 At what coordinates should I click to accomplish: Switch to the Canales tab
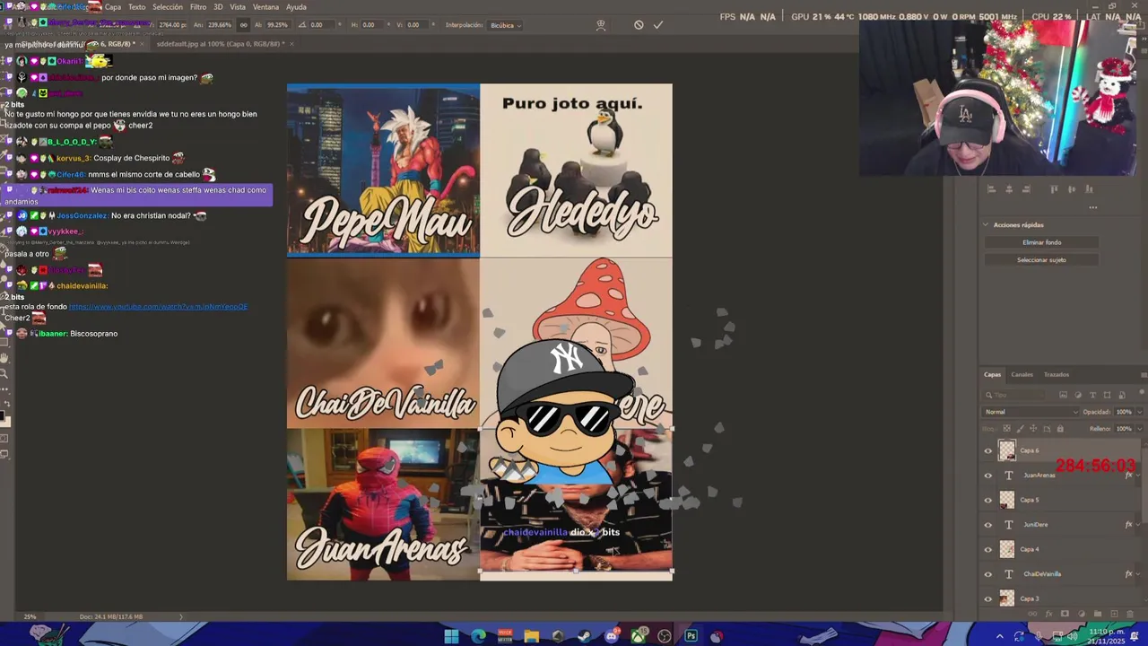tap(1022, 374)
